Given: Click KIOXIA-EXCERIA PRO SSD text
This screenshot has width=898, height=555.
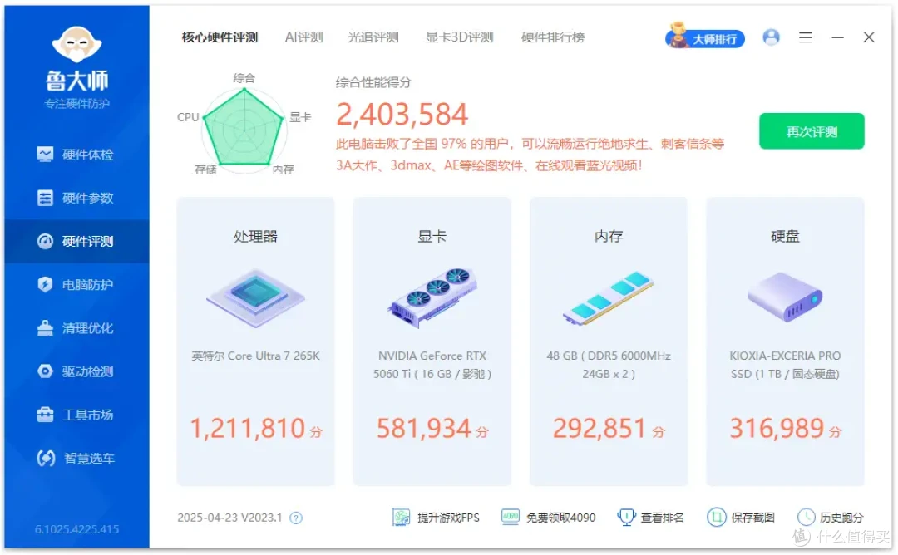Looking at the screenshot, I should coord(785,365).
